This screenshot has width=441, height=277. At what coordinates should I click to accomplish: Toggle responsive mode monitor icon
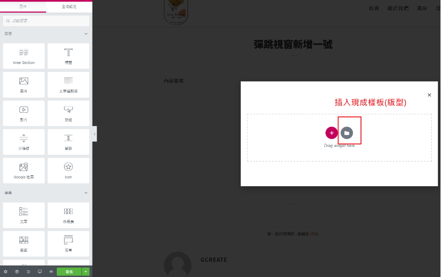(x=39, y=272)
